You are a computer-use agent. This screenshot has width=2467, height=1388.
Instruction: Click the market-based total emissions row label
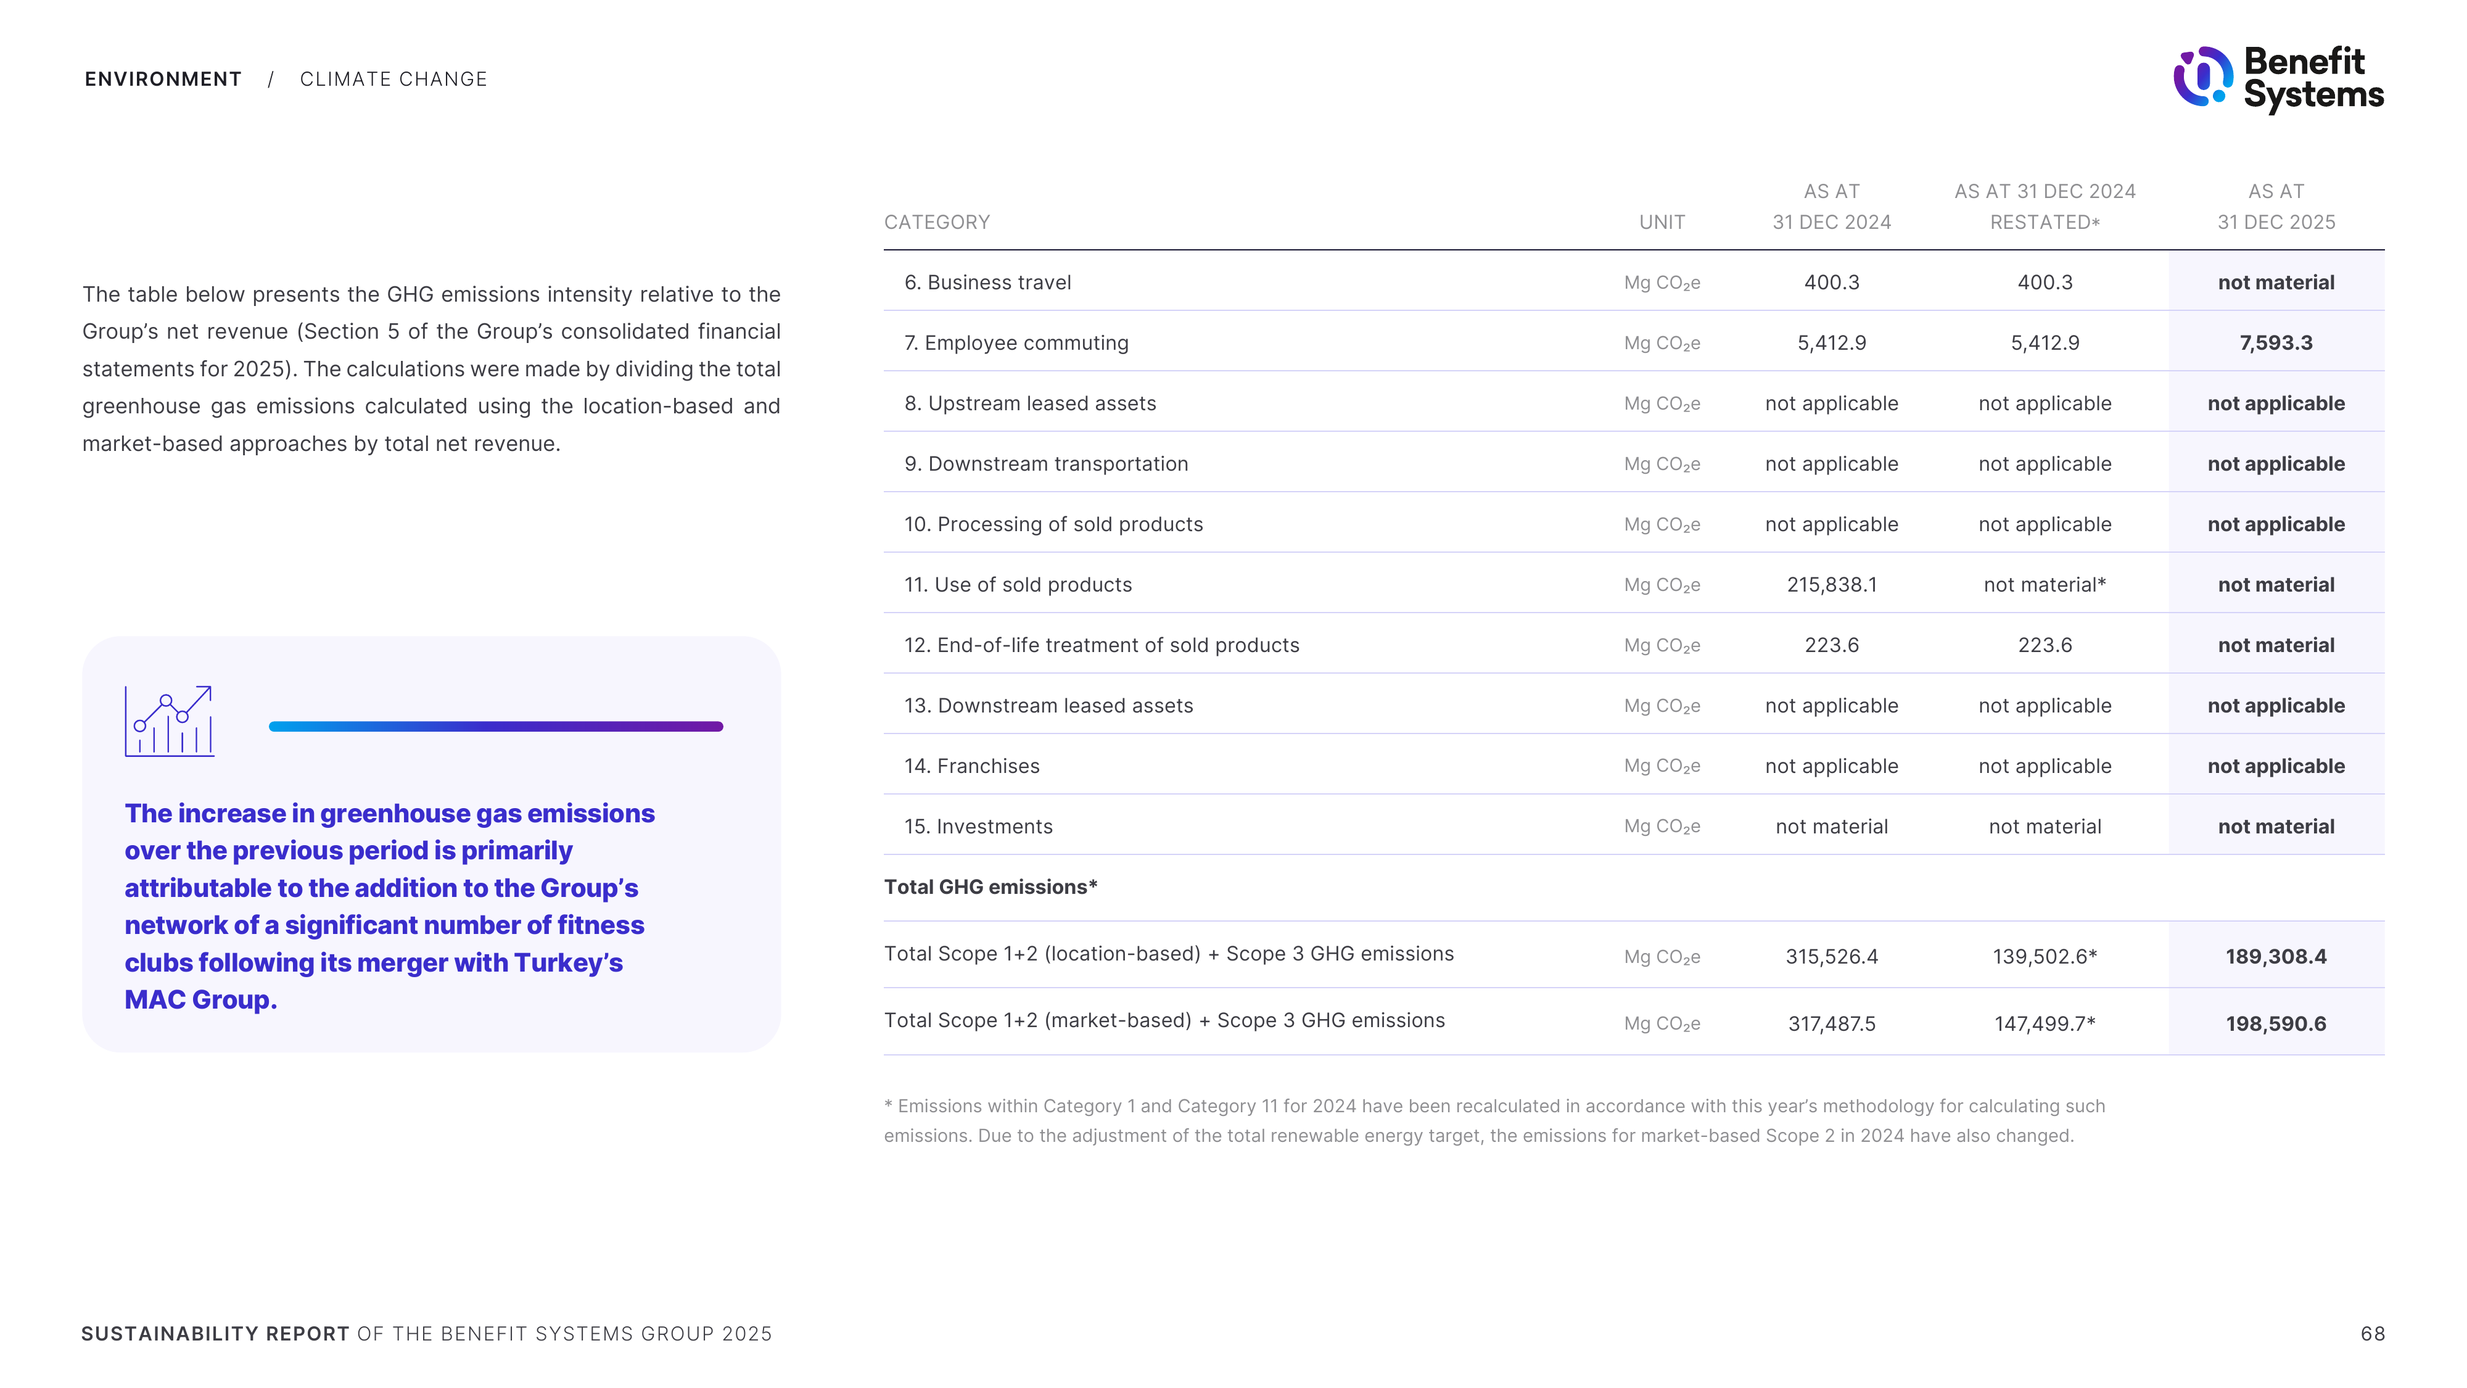pyautogui.click(x=1164, y=1021)
